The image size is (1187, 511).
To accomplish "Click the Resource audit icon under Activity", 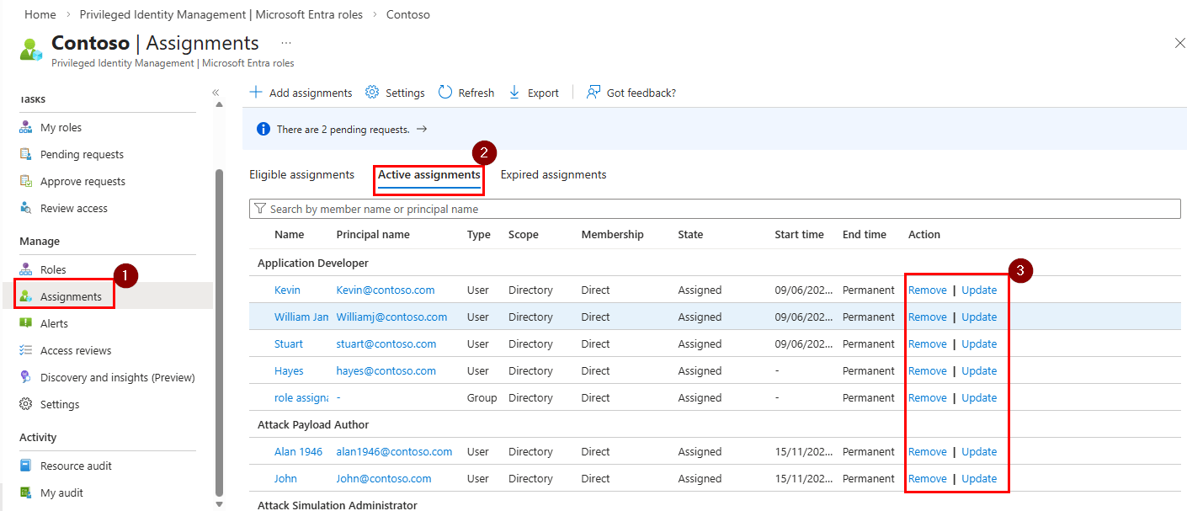I will click(26, 465).
